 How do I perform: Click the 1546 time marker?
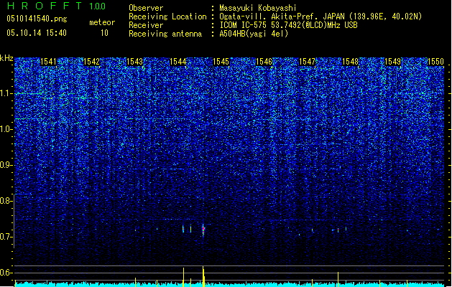264,62
